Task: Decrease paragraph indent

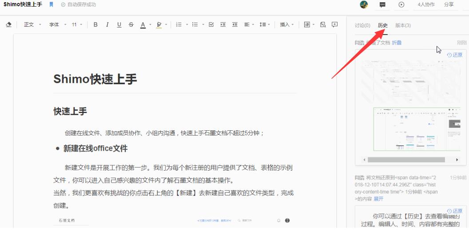Action: pos(235,25)
